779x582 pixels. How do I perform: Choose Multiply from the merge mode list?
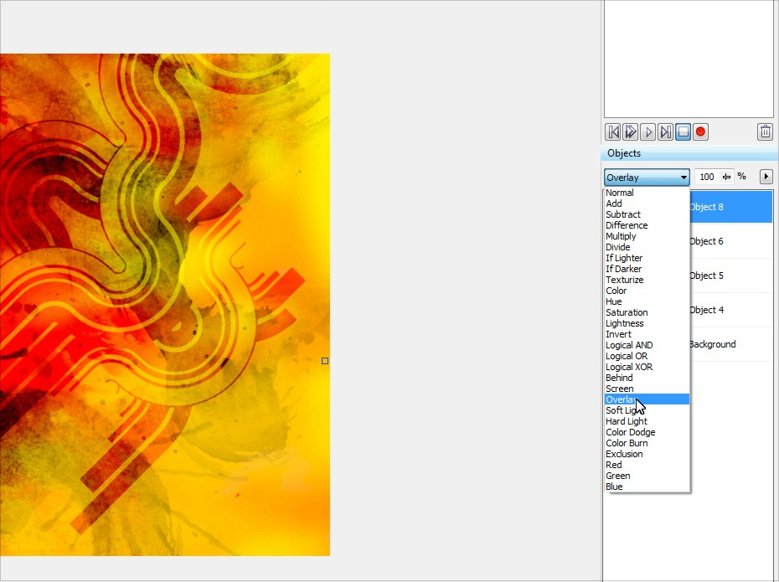pos(621,236)
